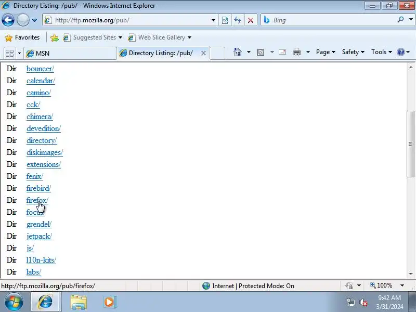Viewport: 416px width, 312px height.
Task: Click the scrollbar up arrow
Action: [411, 67]
